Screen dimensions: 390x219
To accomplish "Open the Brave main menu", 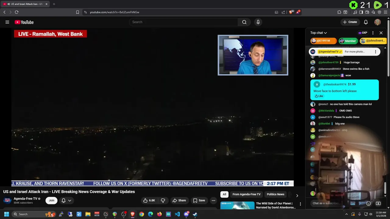I will [385, 12].
